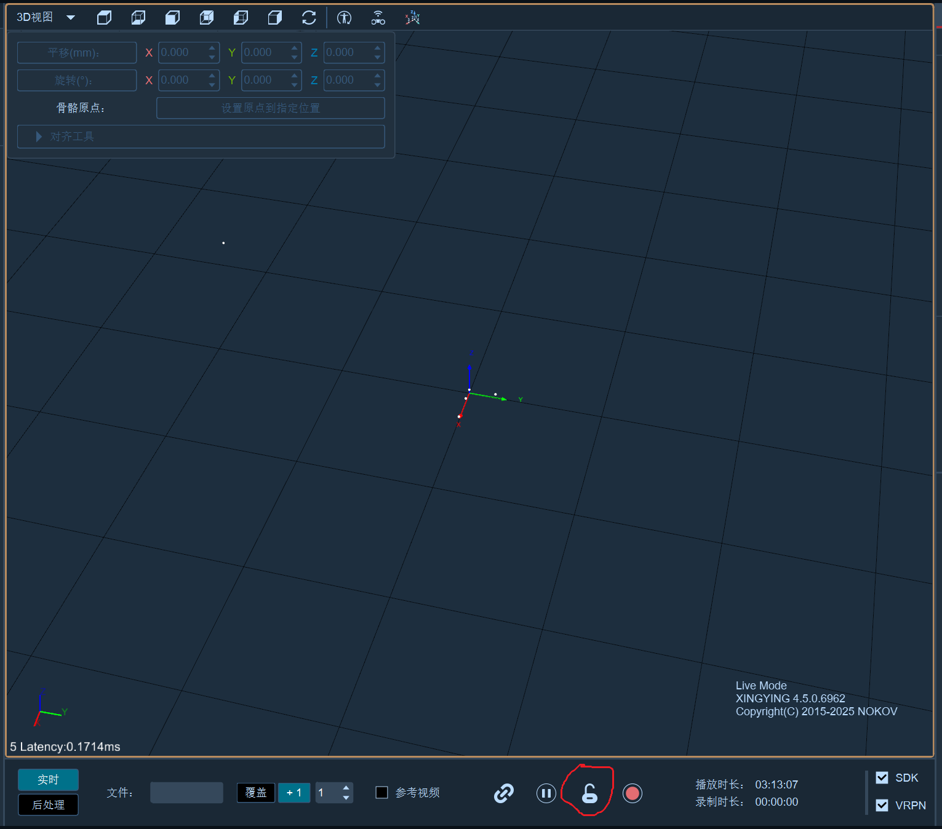The height and width of the screenshot is (829, 942).
Task: Decrease the 平移 Z value with down arrow
Action: pyautogui.click(x=378, y=57)
